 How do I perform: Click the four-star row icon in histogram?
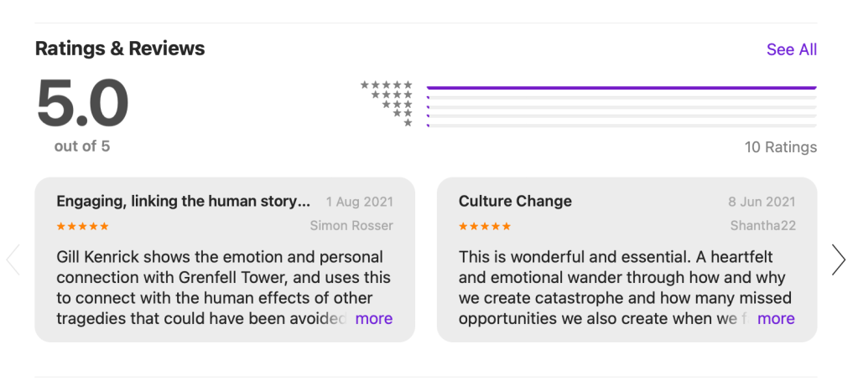[392, 95]
